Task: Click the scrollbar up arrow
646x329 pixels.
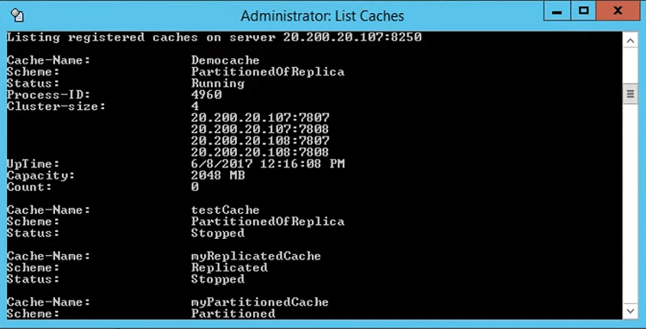Action: 630,40
